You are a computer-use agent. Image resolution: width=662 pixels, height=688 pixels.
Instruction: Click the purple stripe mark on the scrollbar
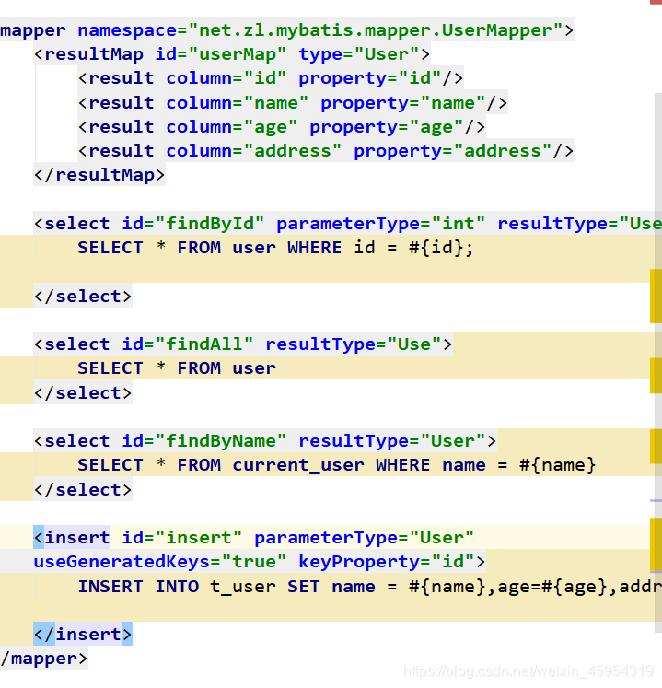click(x=656, y=500)
